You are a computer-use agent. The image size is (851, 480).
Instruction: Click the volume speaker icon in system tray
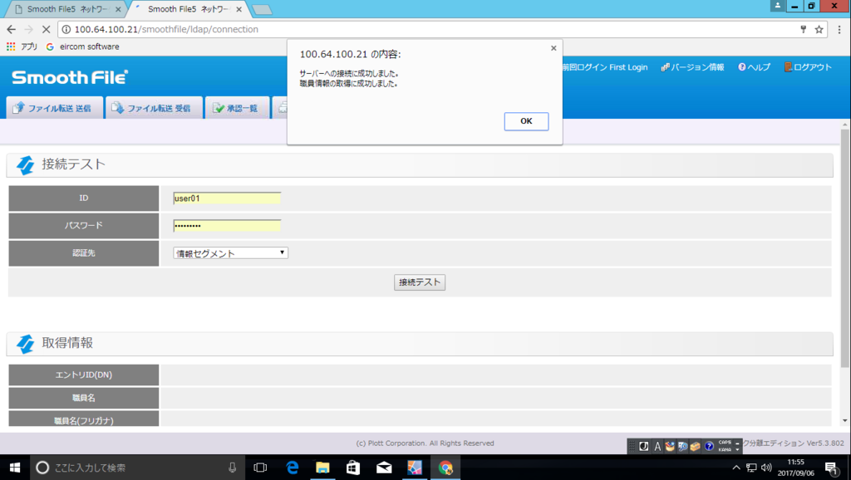766,467
